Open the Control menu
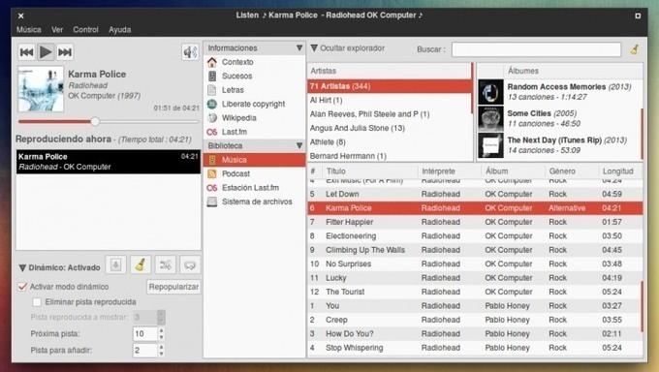 [x=85, y=30]
